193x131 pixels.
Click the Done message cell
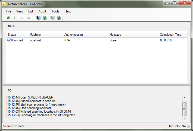(113, 40)
